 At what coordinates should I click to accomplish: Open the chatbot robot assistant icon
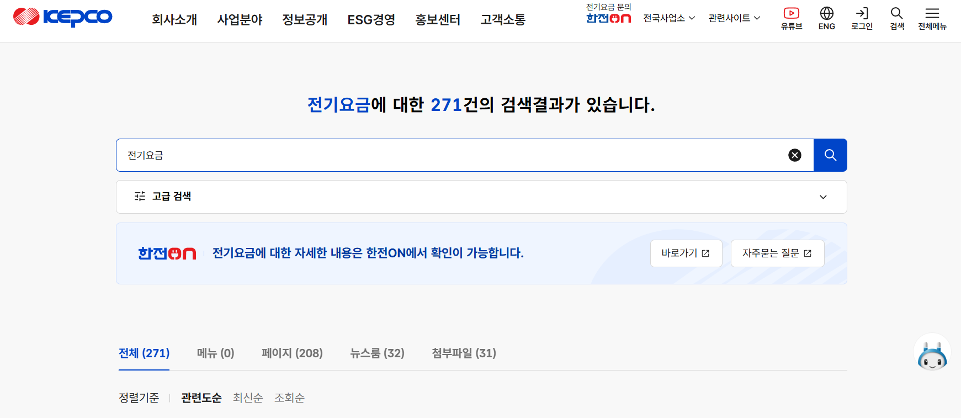tap(932, 352)
